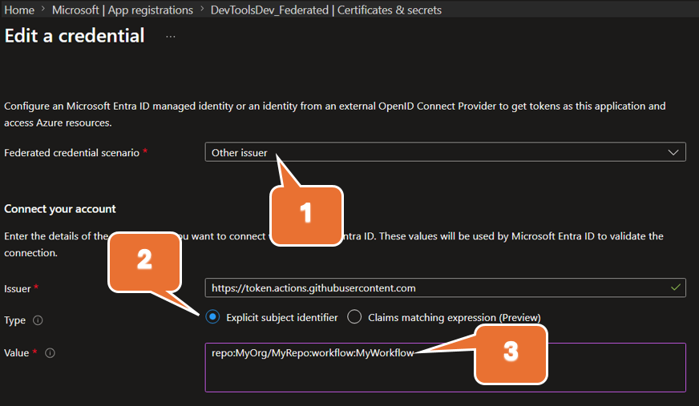Go to Microsoft | App registrations breadcrumb

coord(122,10)
